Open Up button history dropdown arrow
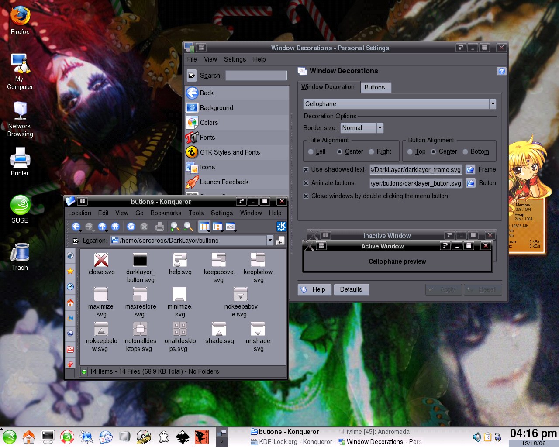This screenshot has height=447, width=559. pyautogui.click(x=107, y=230)
